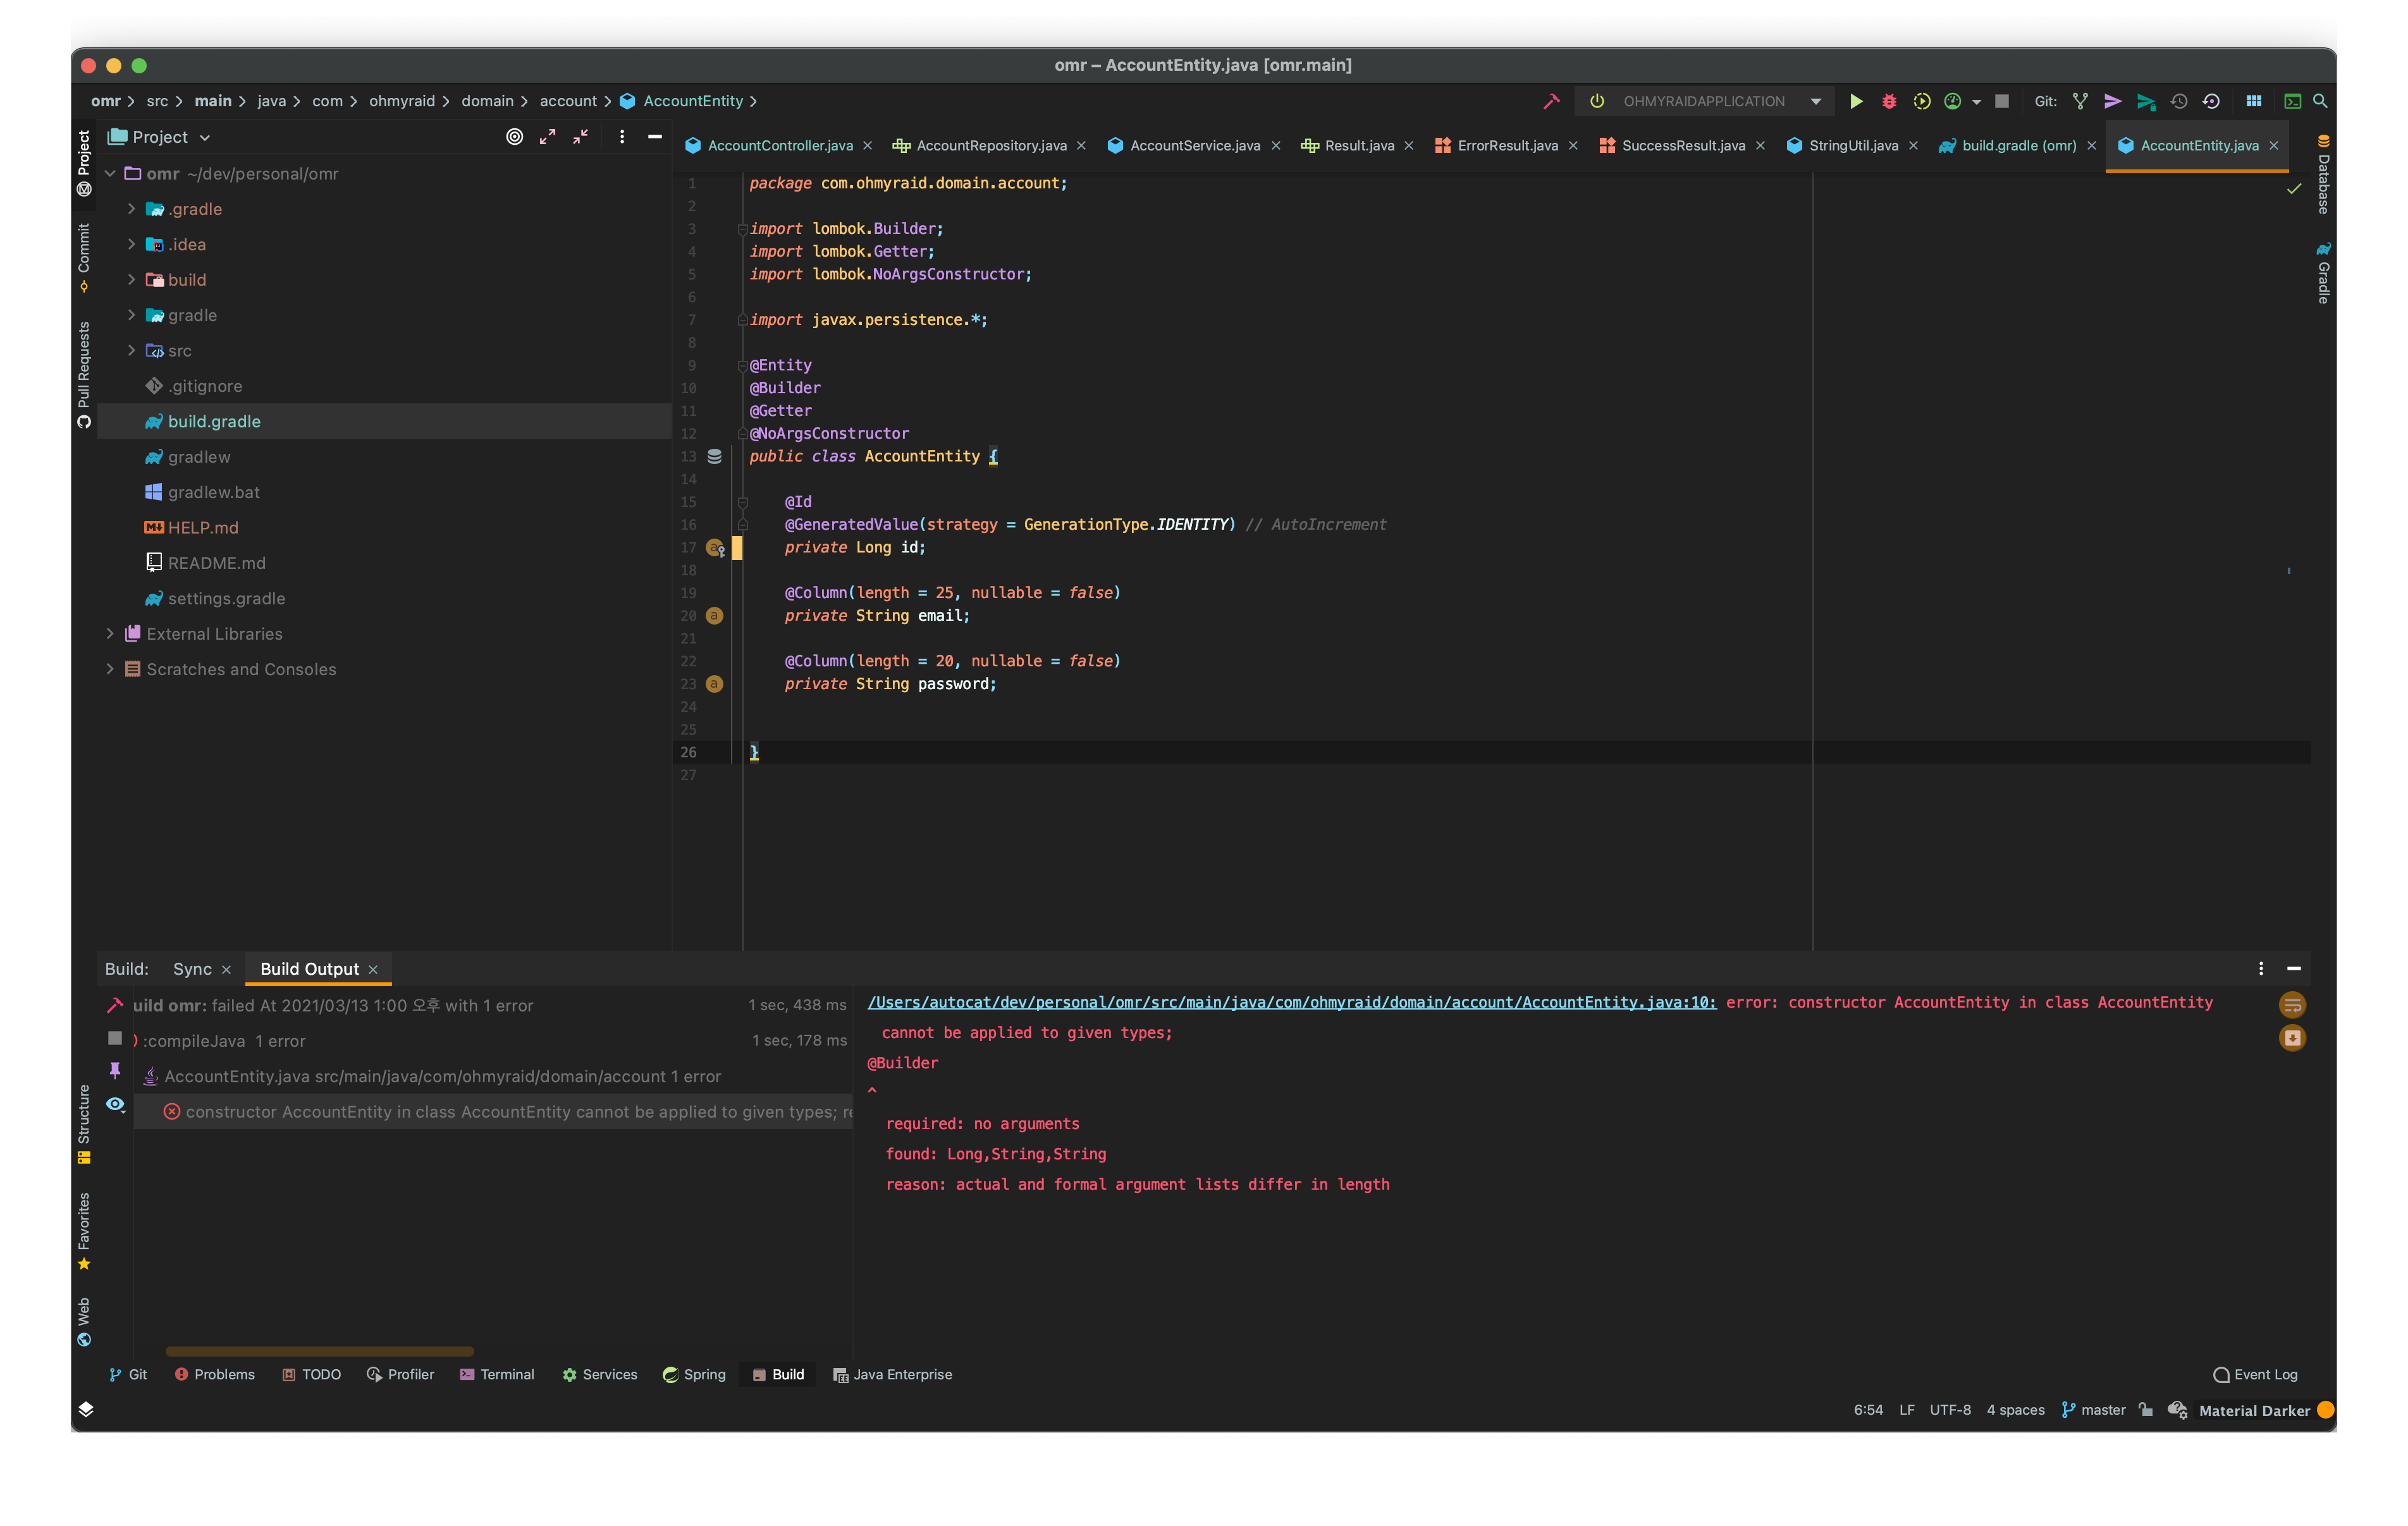Click the green Run button in toolbar

coord(1856,101)
